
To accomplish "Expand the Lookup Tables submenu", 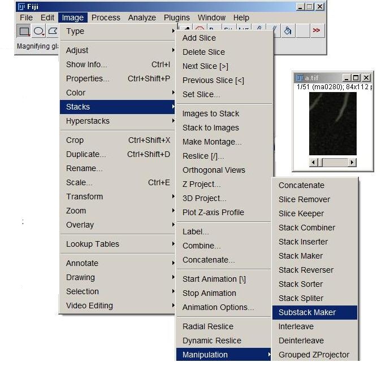I will [x=118, y=244].
